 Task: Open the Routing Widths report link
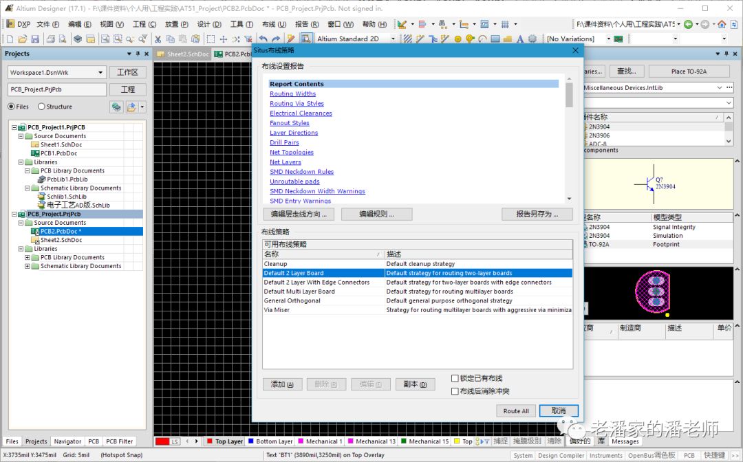click(292, 93)
